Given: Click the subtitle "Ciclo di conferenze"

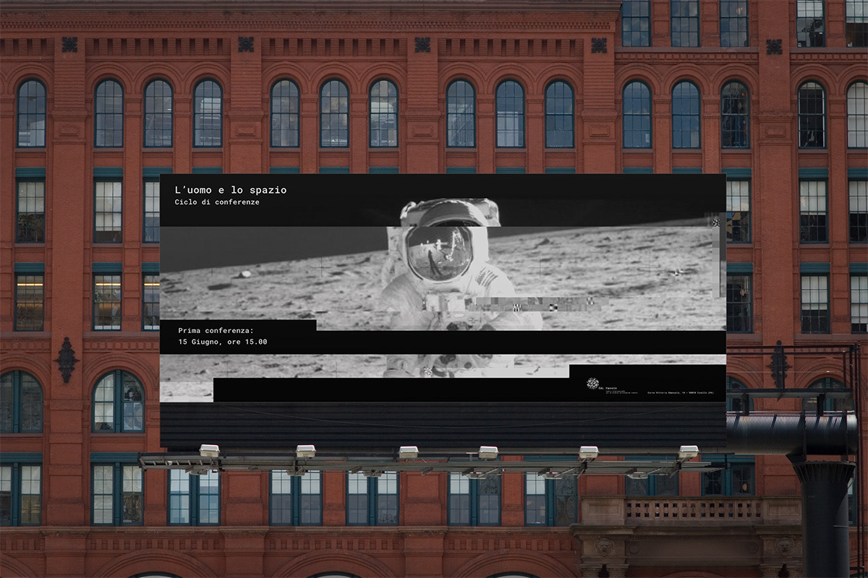Looking at the screenshot, I should tap(217, 202).
